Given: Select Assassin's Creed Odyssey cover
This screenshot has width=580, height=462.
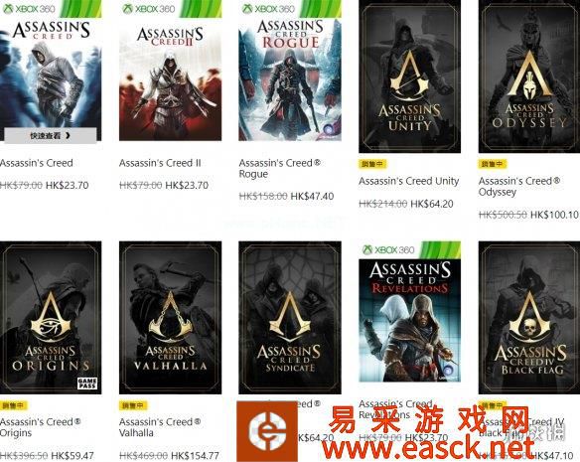Looking at the screenshot, I should coord(529,77).
